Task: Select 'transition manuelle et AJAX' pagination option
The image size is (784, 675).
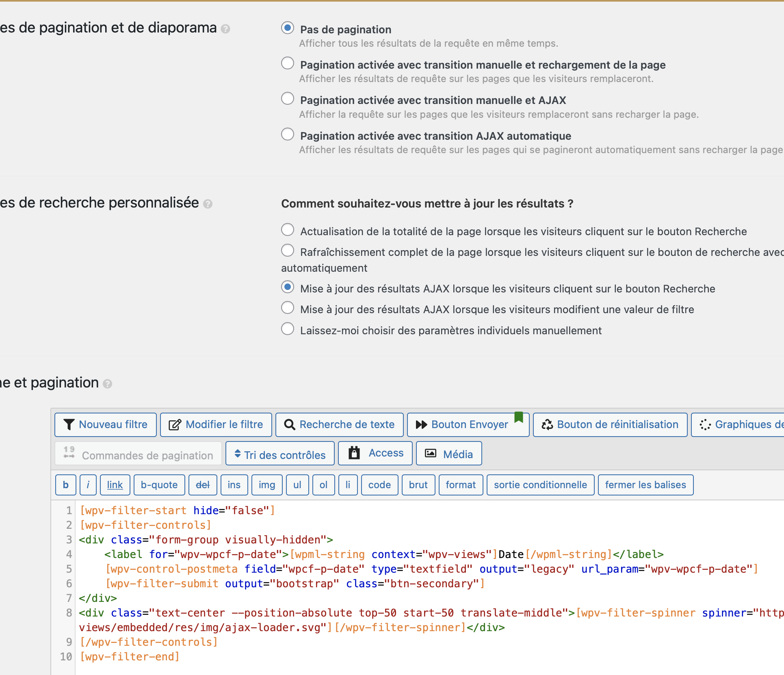Action: point(288,99)
